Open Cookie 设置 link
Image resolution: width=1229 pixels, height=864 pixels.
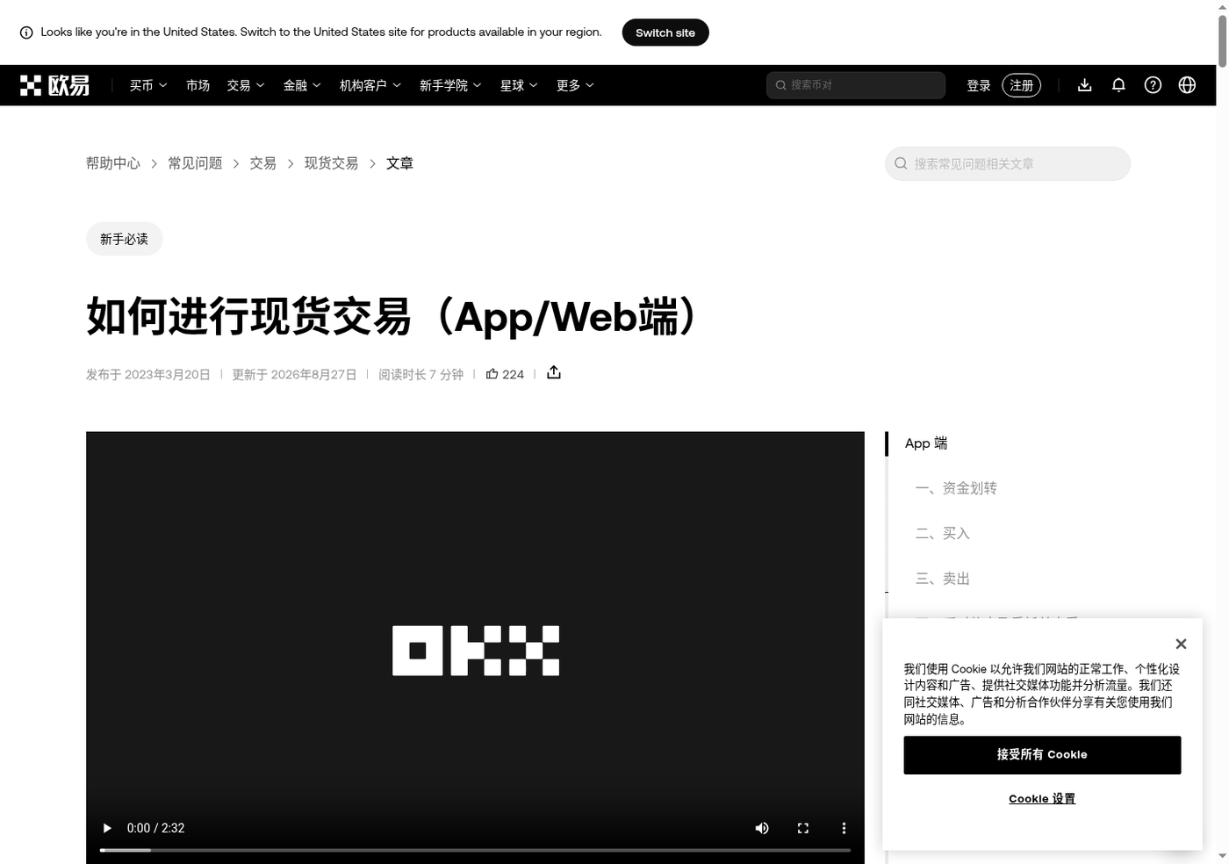click(1042, 798)
